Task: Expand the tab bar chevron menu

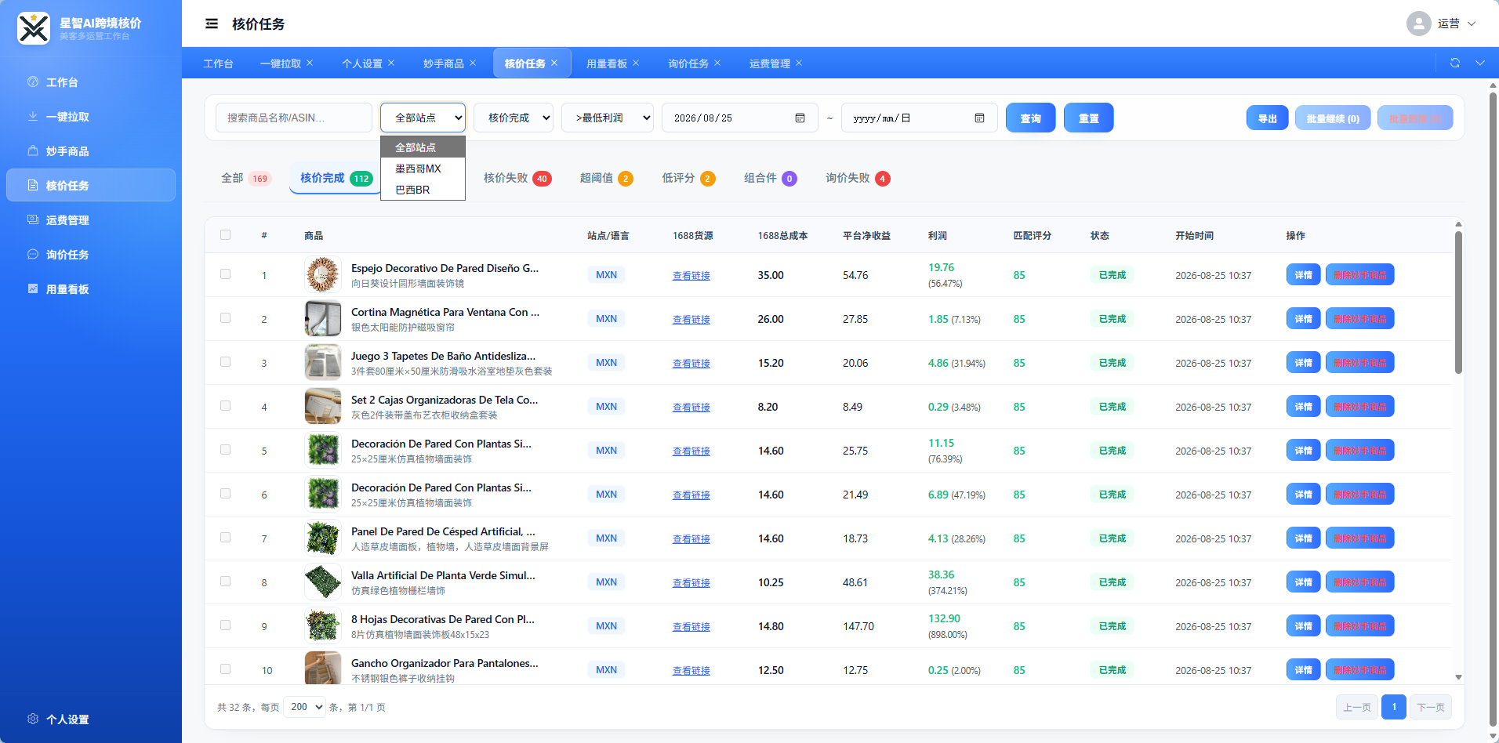Action: coord(1480,63)
